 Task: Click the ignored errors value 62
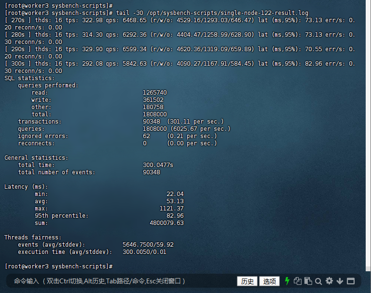pyautogui.click(x=146, y=136)
